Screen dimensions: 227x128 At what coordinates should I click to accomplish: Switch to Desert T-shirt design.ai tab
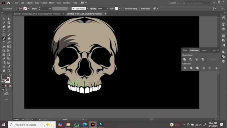[x=37, y=14]
